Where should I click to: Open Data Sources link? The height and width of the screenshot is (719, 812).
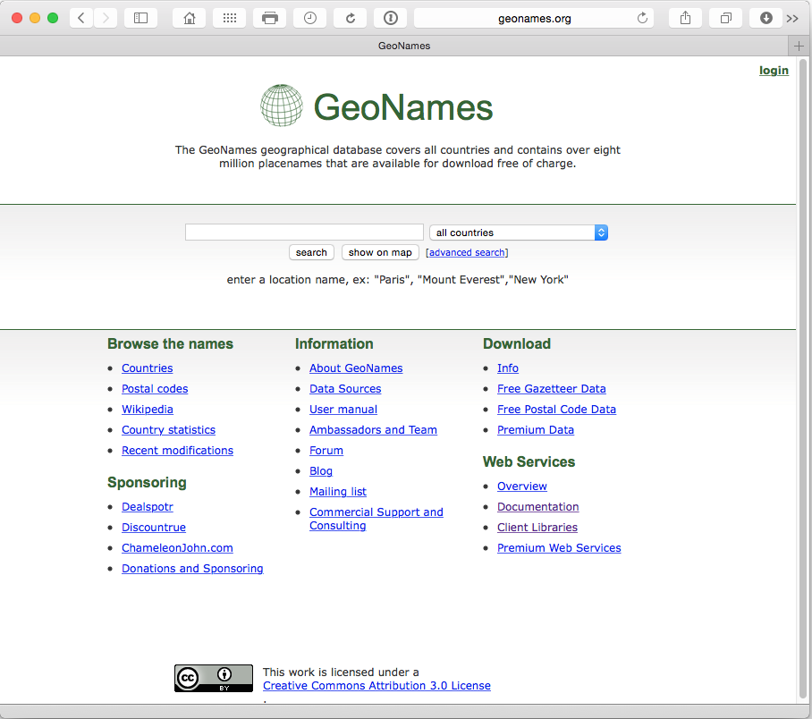click(345, 389)
